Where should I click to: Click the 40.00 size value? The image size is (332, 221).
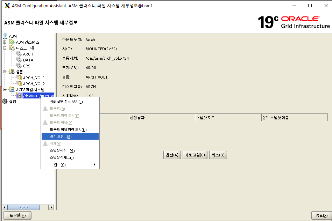pos(91,68)
